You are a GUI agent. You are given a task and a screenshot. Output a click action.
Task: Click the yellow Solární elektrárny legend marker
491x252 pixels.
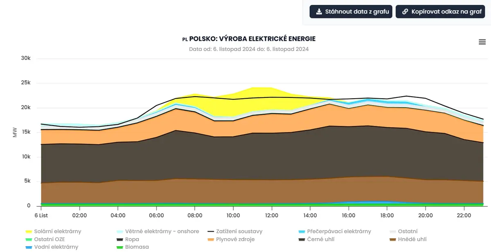click(x=29, y=232)
